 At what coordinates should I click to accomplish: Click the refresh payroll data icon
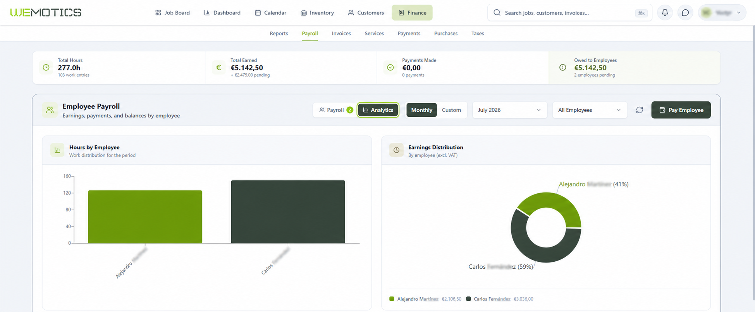tap(640, 110)
